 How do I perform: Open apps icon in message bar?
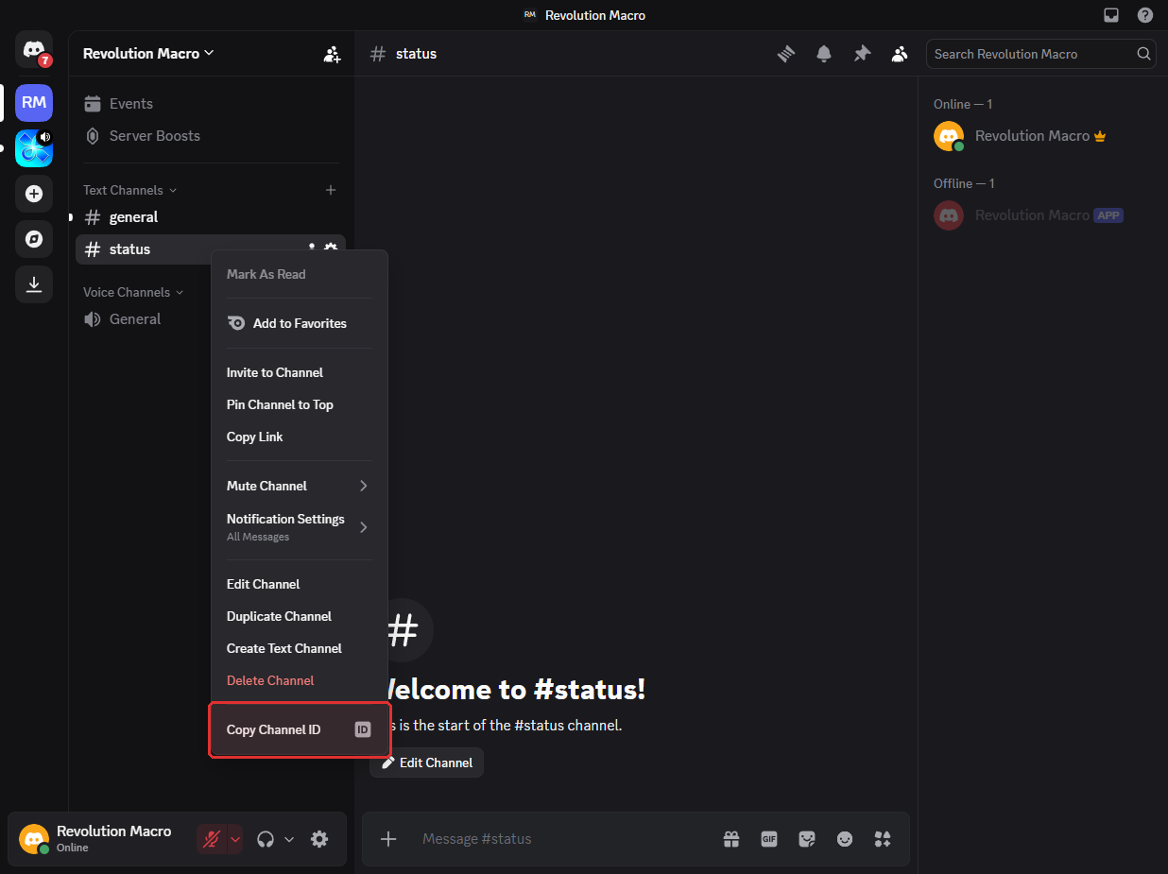coord(883,839)
